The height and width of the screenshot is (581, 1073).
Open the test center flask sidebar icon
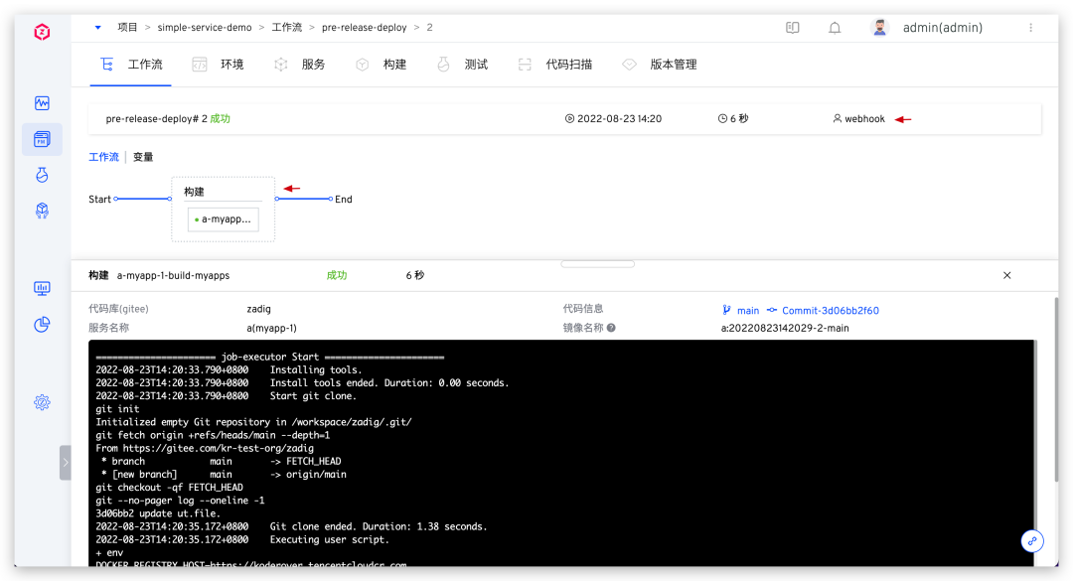tap(42, 175)
